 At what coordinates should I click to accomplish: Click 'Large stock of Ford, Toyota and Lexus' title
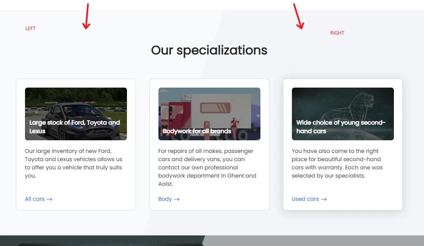(75, 127)
